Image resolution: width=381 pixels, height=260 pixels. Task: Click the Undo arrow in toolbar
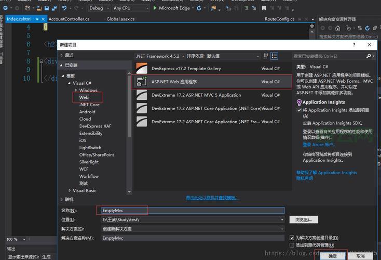[64, 8]
